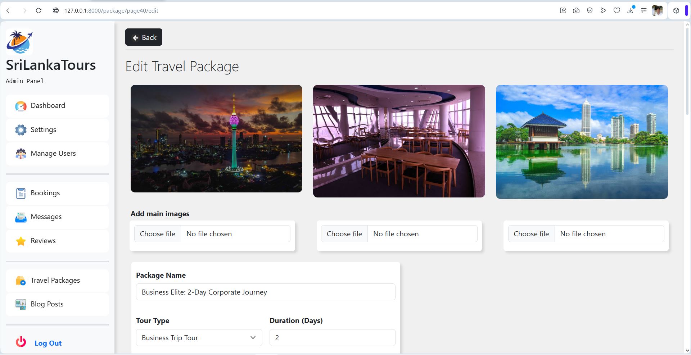Click the page vertical scrollbar
The width and height of the screenshot is (691, 355).
coord(687,187)
